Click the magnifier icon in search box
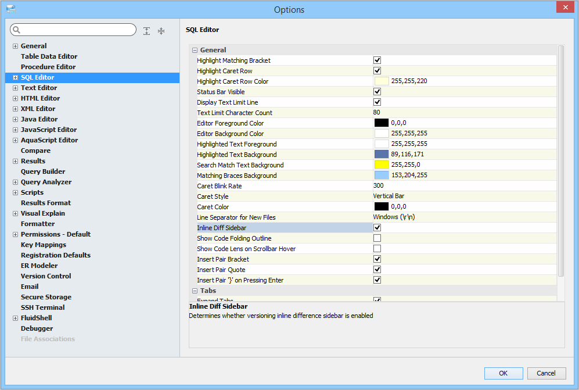 tap(16, 30)
